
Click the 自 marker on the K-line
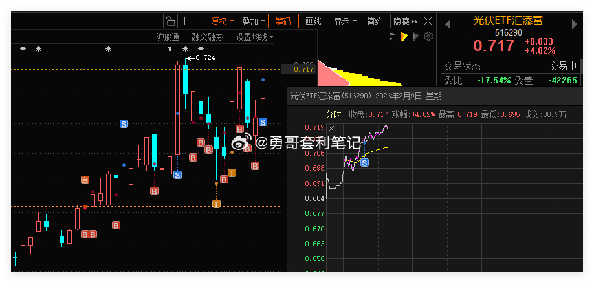tap(85, 180)
